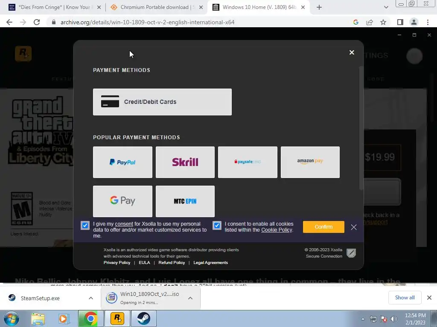Close the downloads bar
The image size is (437, 327).
429,298
